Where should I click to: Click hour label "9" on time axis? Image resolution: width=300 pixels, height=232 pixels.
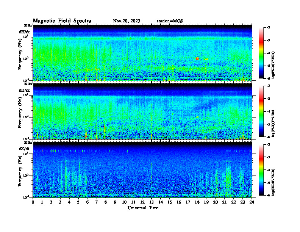pyautogui.click(x=115, y=202)
